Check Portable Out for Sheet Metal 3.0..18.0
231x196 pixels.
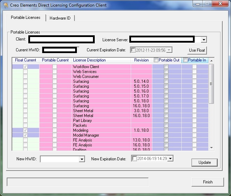(166, 111)
